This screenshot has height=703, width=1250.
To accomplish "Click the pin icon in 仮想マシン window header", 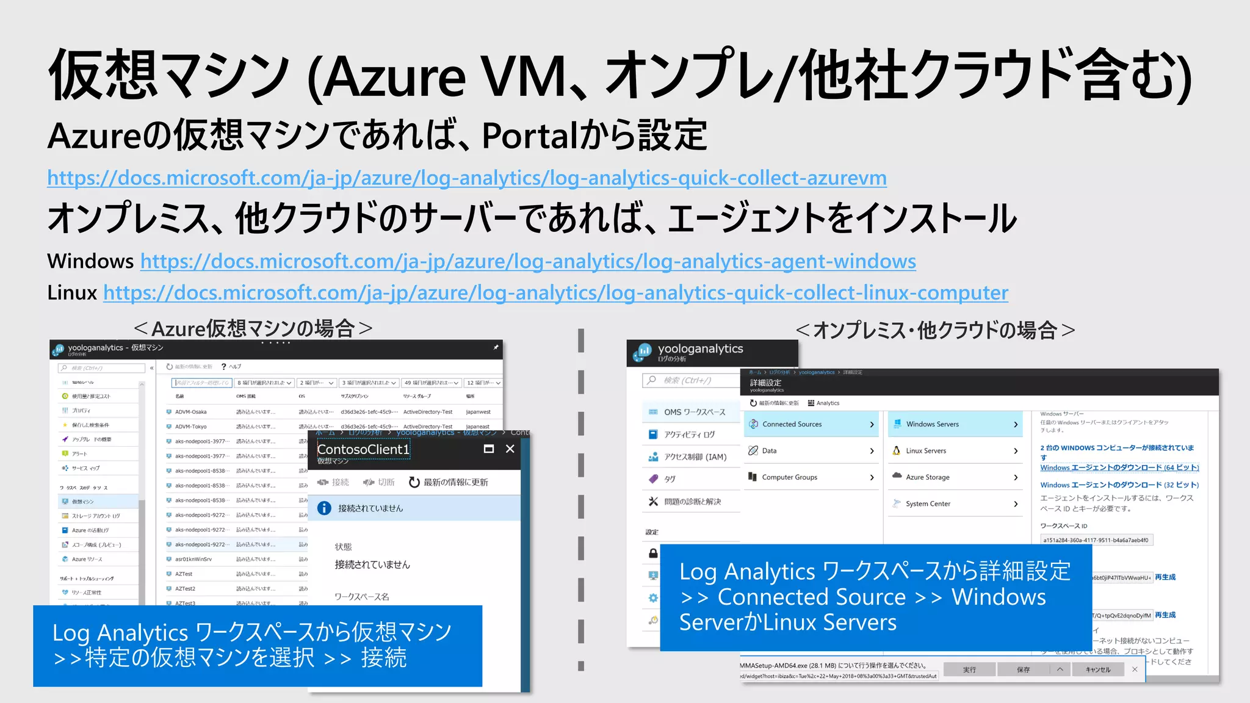I will (496, 347).
